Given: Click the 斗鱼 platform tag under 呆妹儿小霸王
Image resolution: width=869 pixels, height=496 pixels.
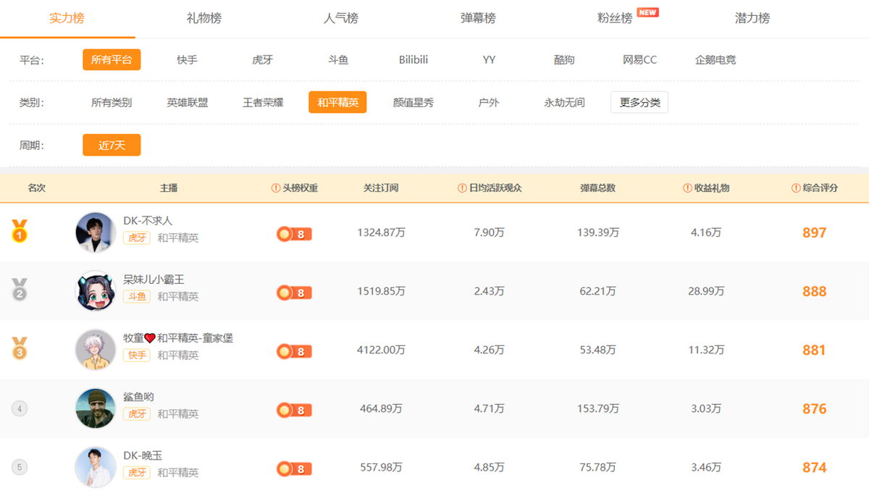Looking at the screenshot, I should tap(137, 297).
